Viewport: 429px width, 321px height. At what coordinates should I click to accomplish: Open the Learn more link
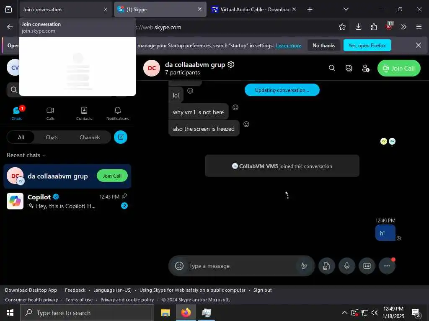coord(288,46)
